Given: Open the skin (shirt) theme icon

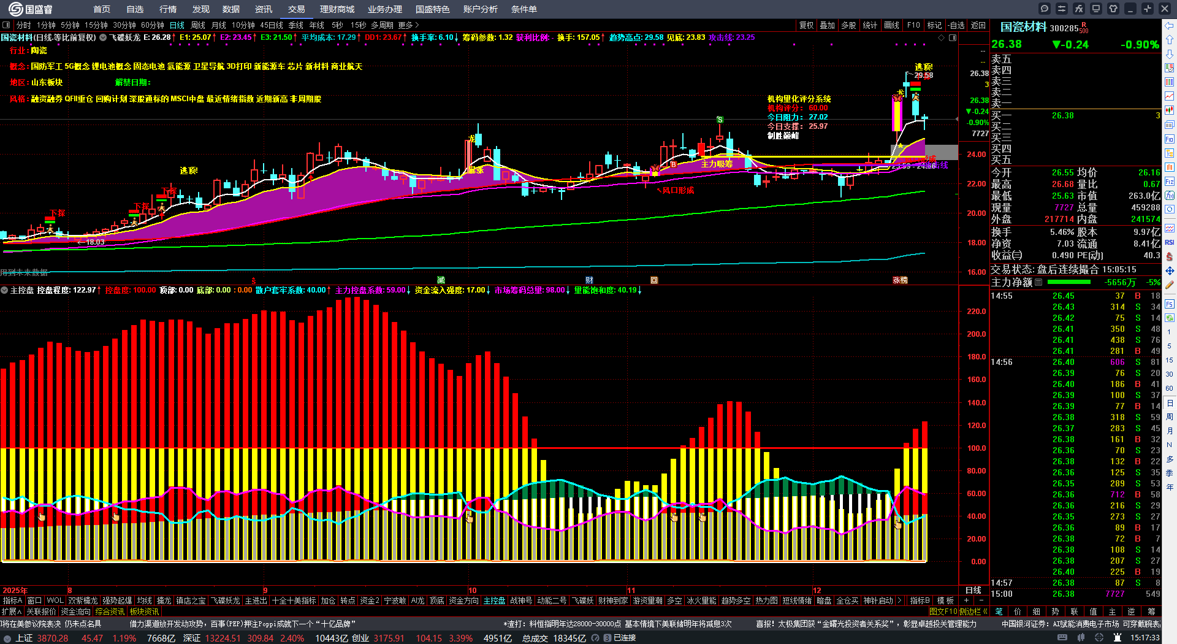Looking at the screenshot, I should tap(1113, 9).
